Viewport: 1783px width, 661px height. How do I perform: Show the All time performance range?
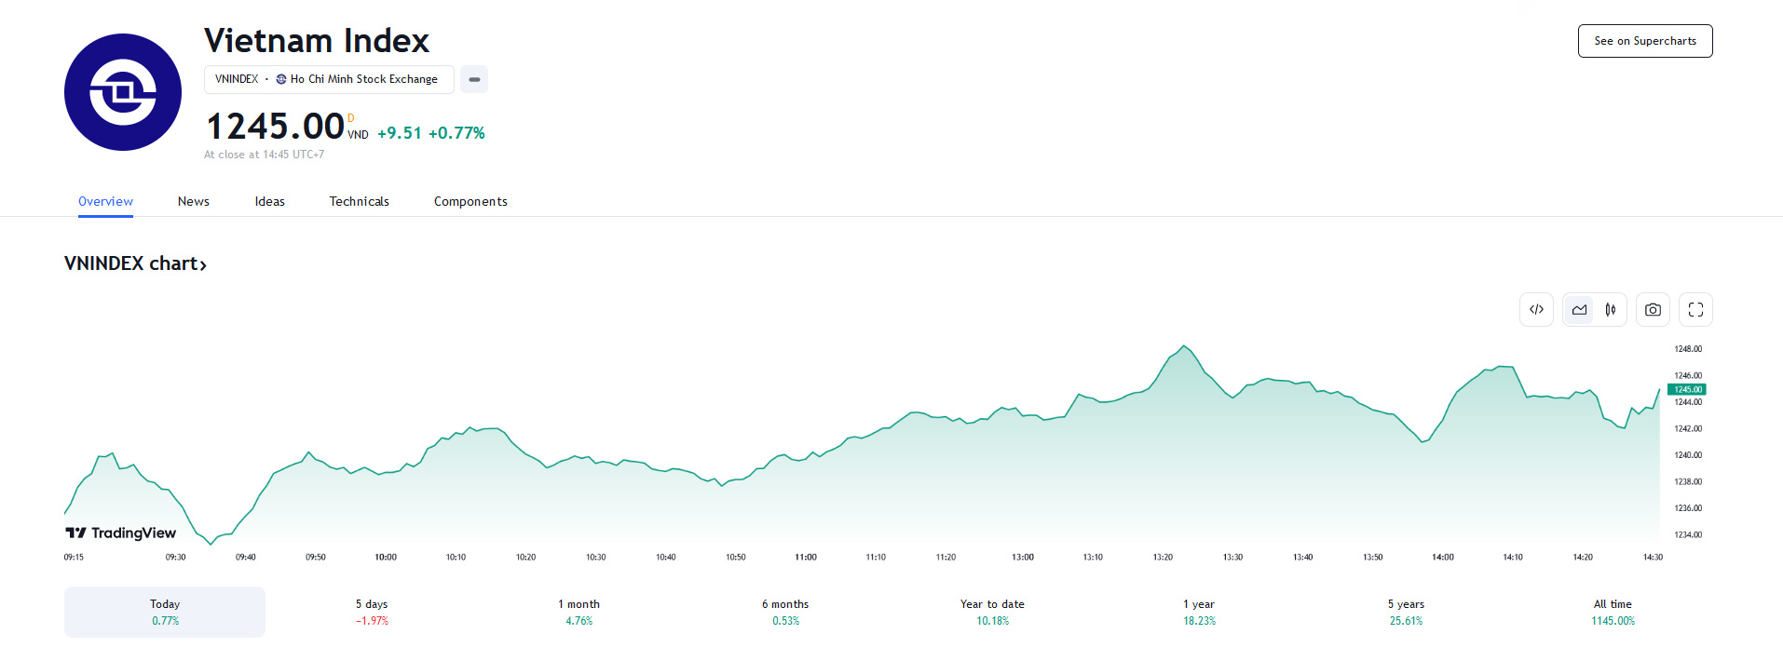pyautogui.click(x=1613, y=612)
